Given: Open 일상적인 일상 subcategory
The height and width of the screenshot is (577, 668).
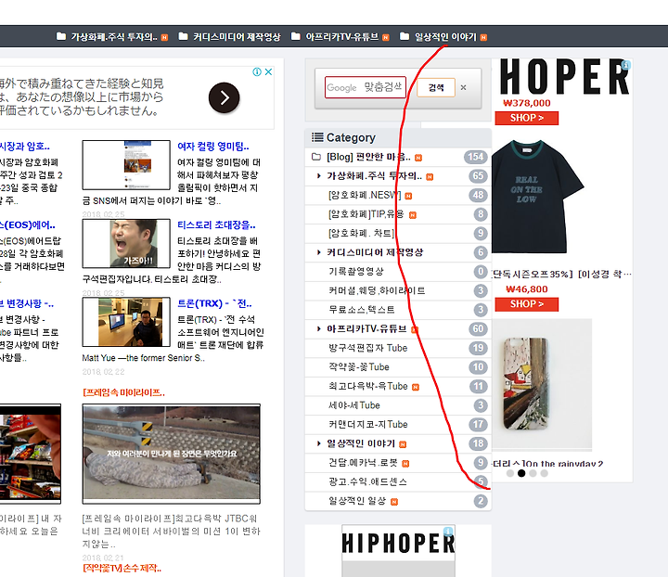Looking at the screenshot, I should click(x=357, y=501).
